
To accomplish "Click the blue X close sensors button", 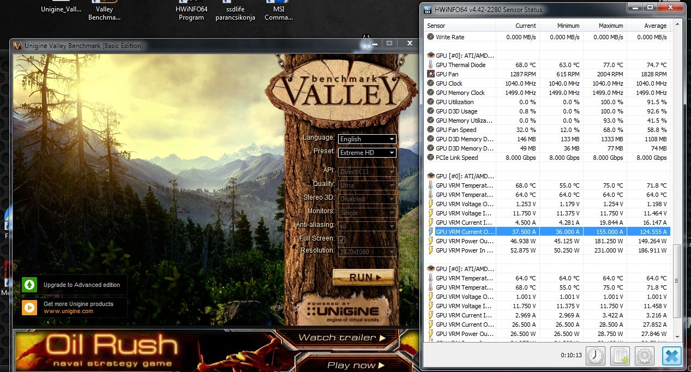I will [672, 356].
